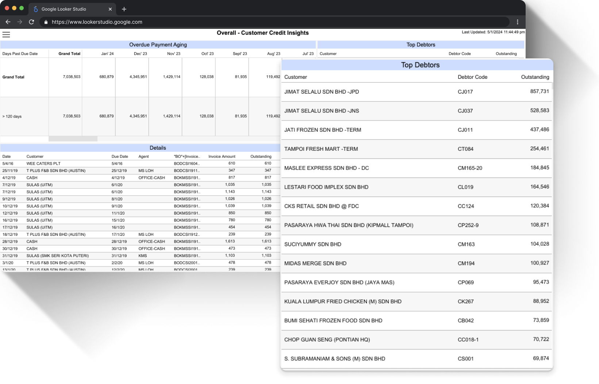Open browser three-dot options menu
This screenshot has height=384, width=599.
518,22
